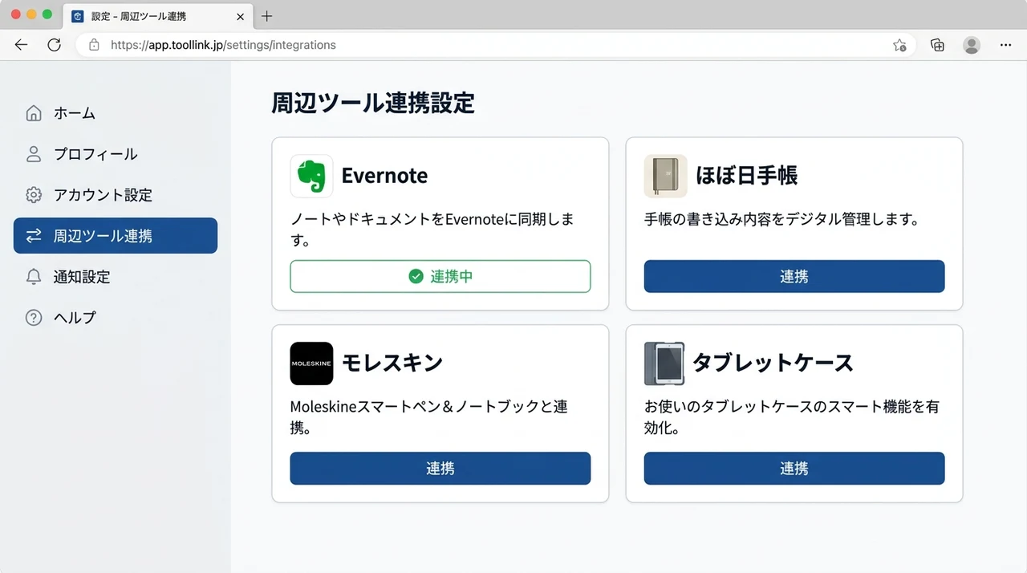Click the ノートやドキュメントをEvernoteに同期します description
Viewport: 1027px width, 573px height.
432,230
